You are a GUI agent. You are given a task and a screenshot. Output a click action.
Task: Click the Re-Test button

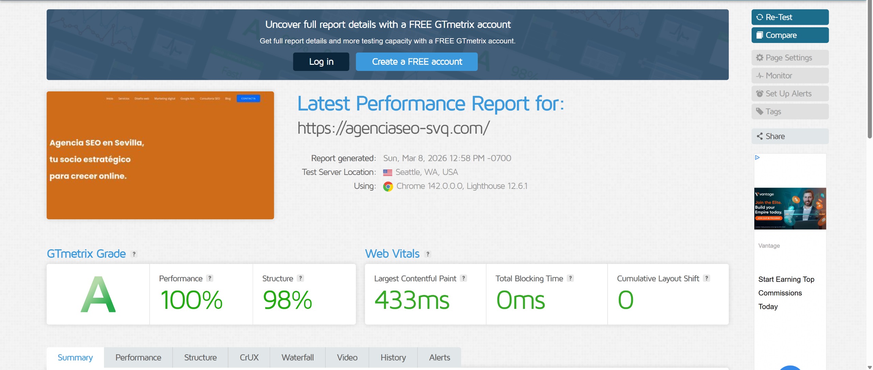pos(790,17)
